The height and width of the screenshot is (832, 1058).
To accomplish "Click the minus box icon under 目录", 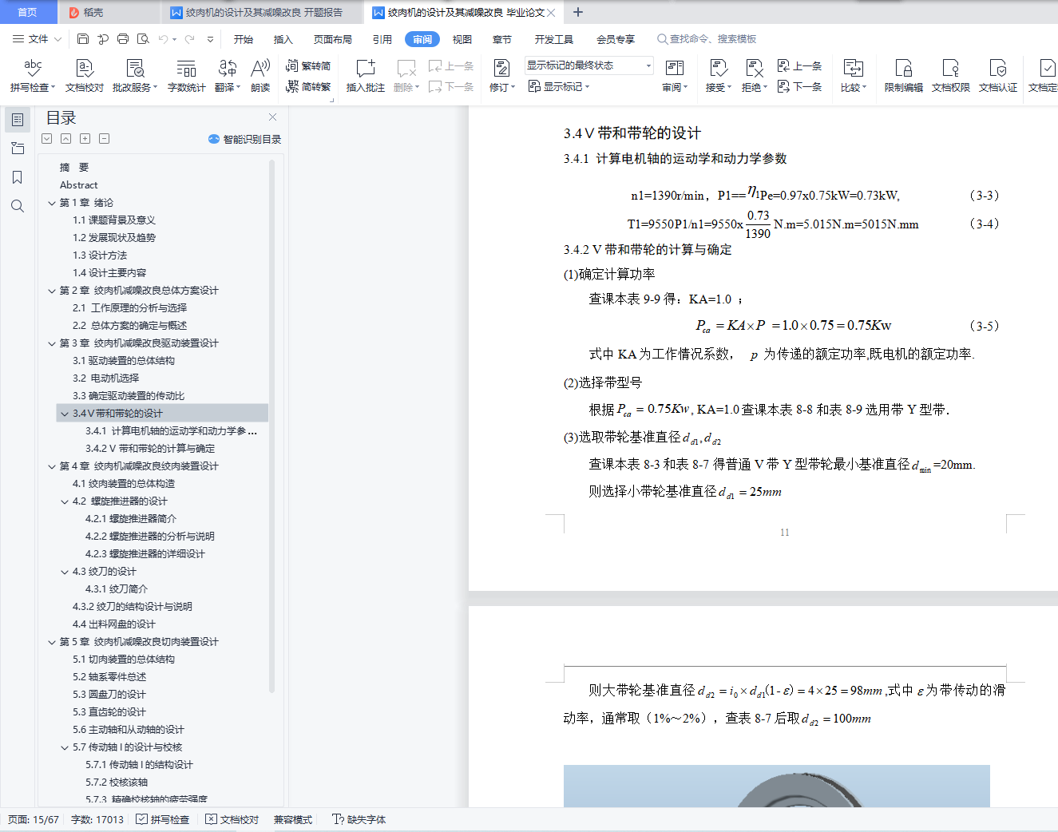I will coord(104,139).
